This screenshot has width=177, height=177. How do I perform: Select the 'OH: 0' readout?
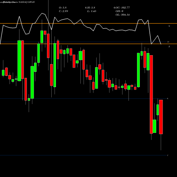(x=119, y=11)
